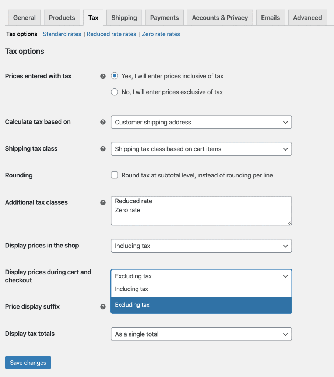
Task: Enable round tax at subtotal level checkbox
Action: [x=115, y=175]
